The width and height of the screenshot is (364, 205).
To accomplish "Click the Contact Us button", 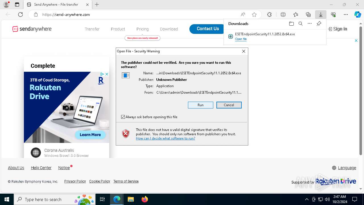I will [x=208, y=29].
